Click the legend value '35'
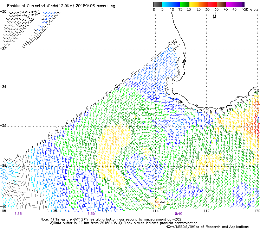 (216, 10)
